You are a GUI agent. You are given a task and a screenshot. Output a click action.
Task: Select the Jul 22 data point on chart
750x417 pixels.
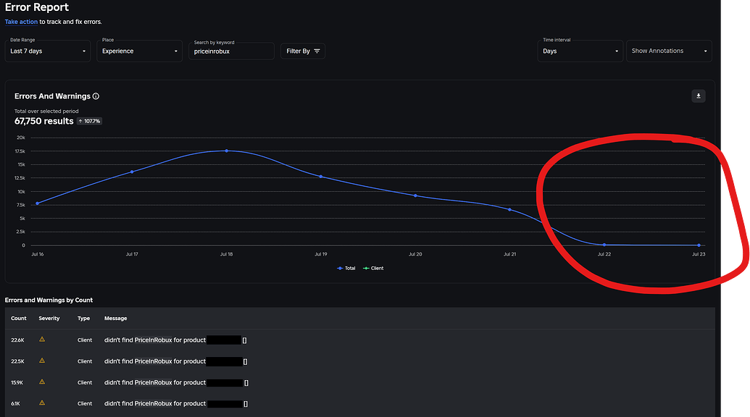(604, 245)
